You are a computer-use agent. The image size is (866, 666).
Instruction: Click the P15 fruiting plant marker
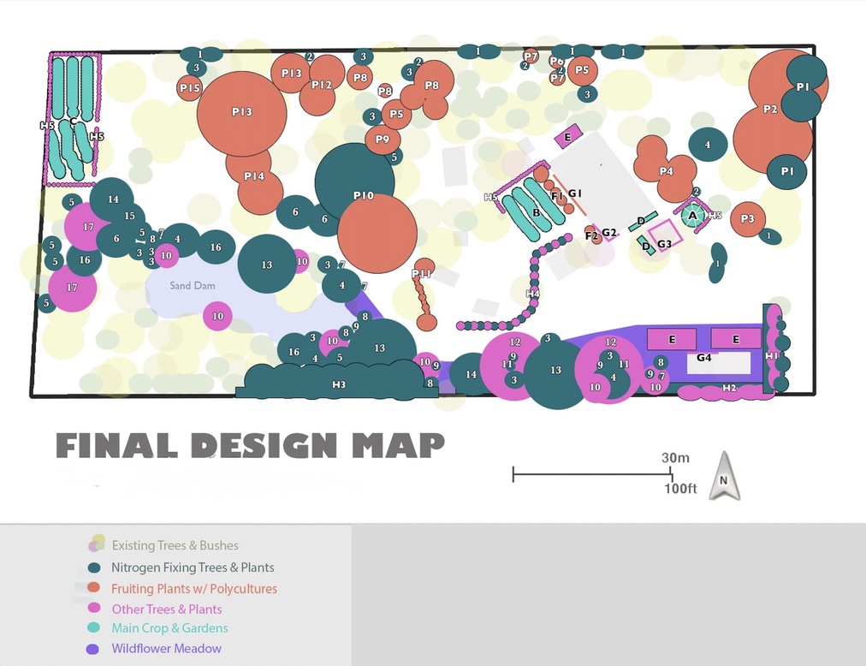pos(190,88)
